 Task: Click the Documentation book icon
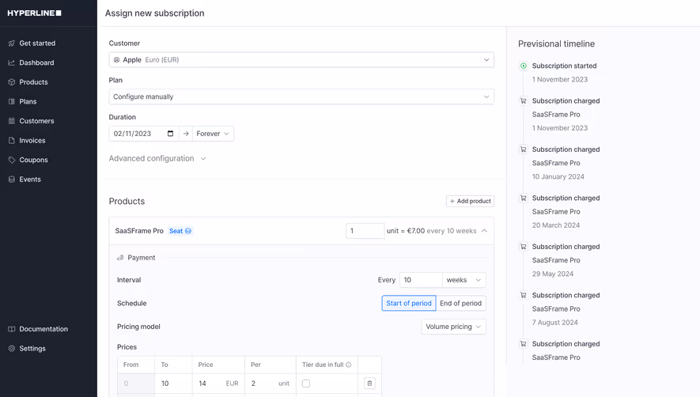pyautogui.click(x=12, y=329)
